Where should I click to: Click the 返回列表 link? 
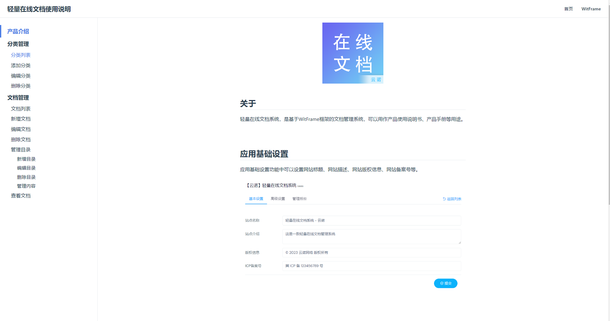(452, 199)
